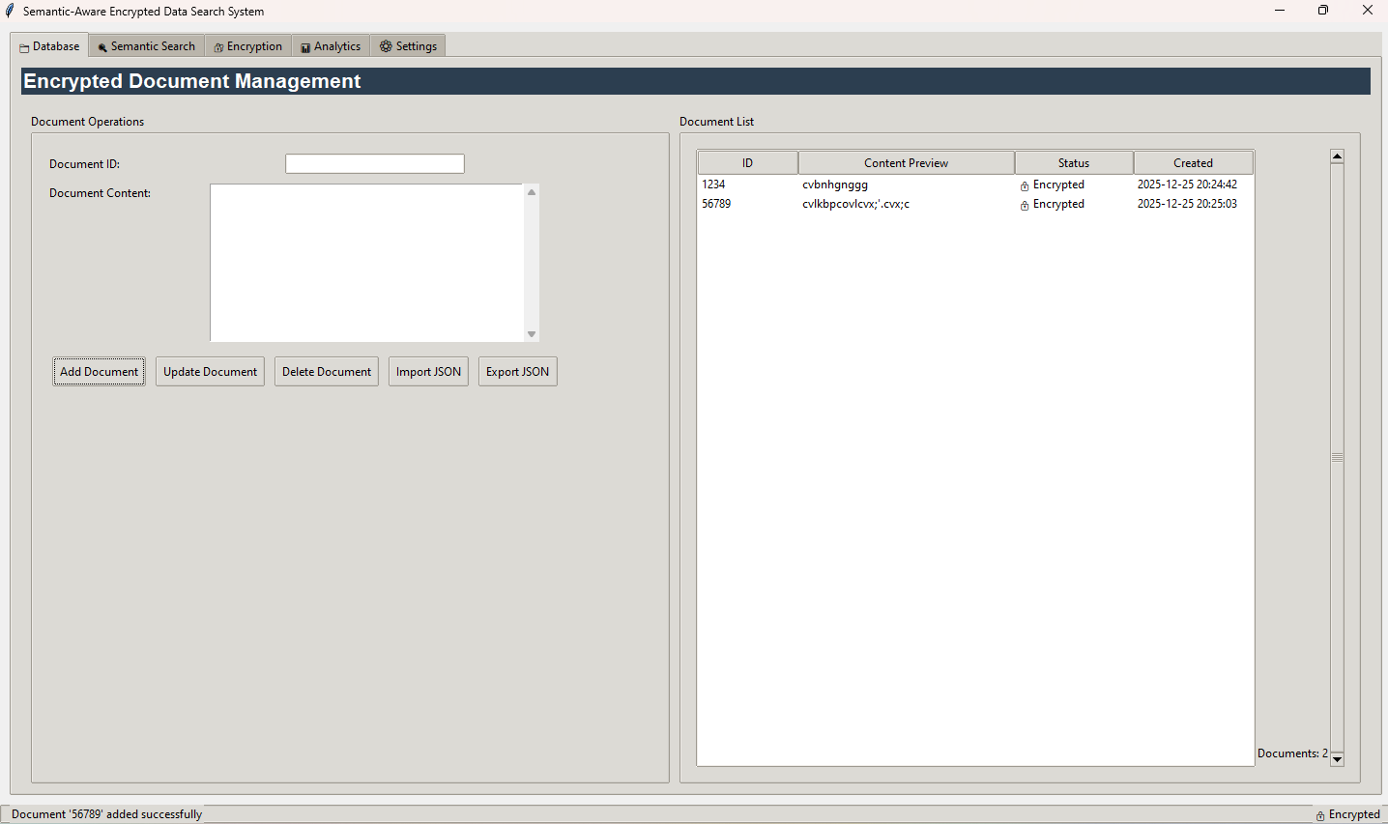Screen dimensions: 1388x824
Task: Click lock icon in document 56789 row
Action: pyautogui.click(x=1025, y=205)
